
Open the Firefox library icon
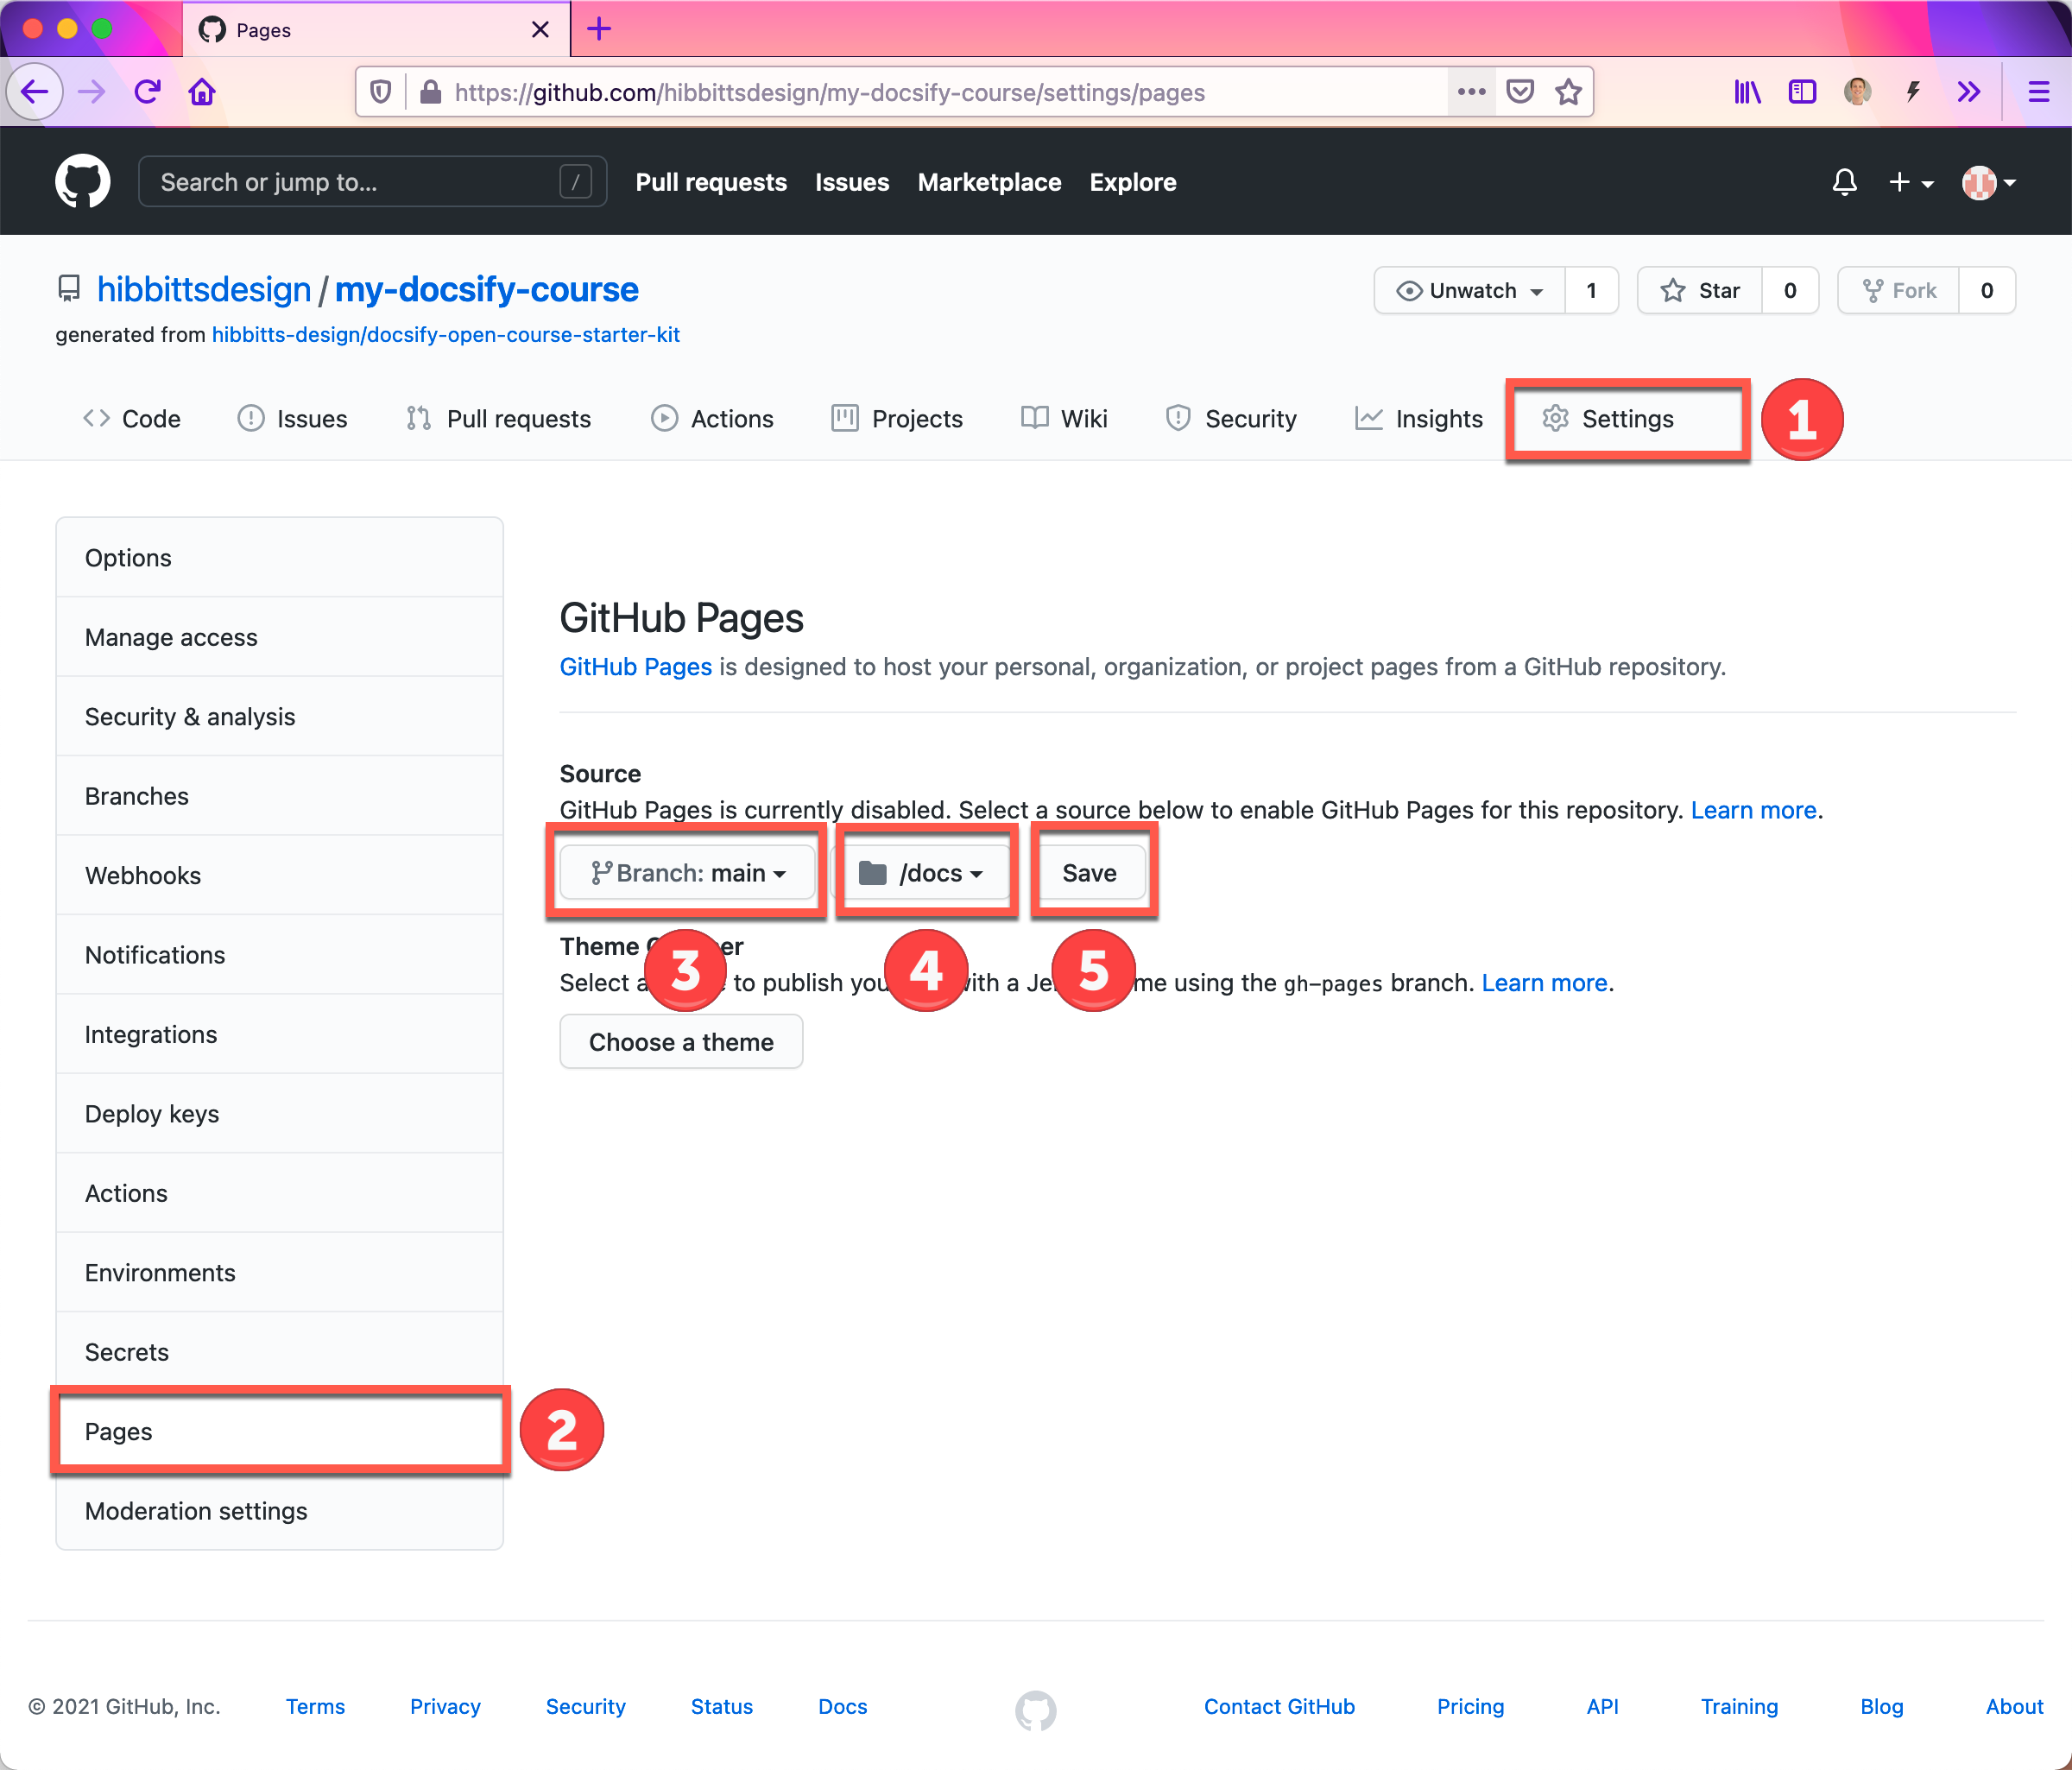[x=1746, y=92]
